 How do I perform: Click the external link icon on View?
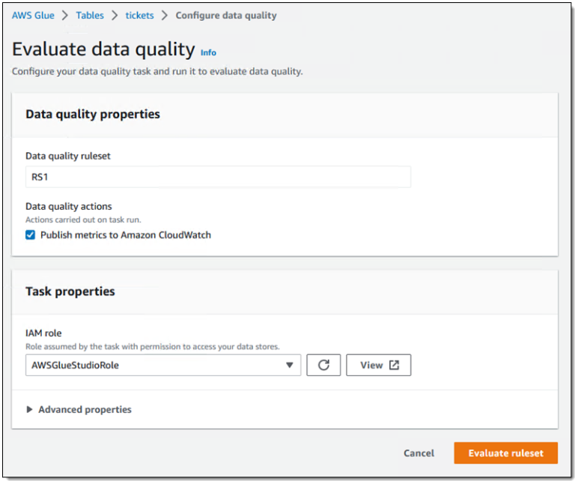pyautogui.click(x=395, y=365)
